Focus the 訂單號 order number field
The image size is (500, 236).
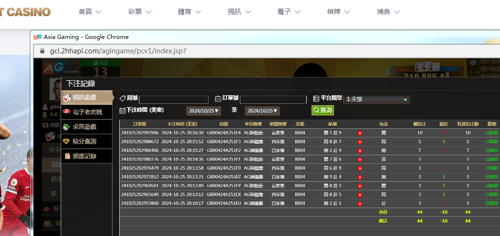coord(273,99)
